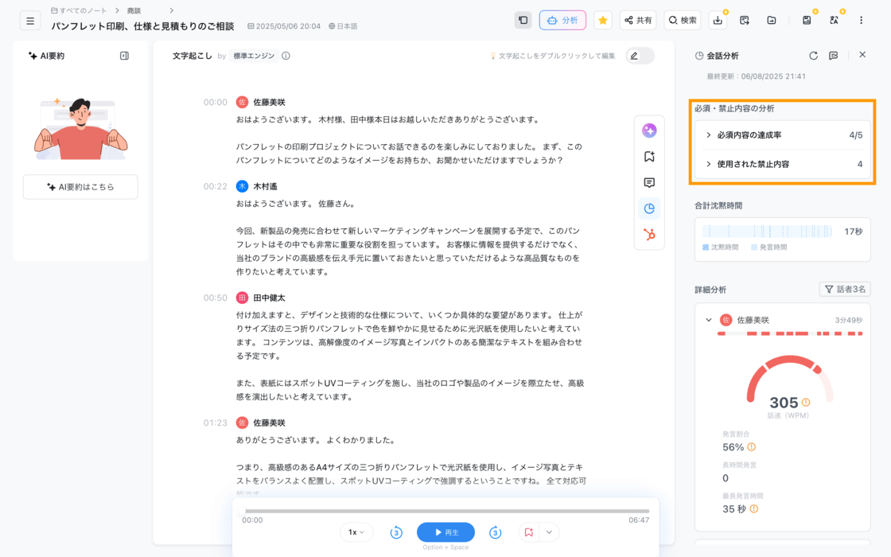Click 佐藤美咲 speaking timeline bar
891x557 pixels.
790,333
